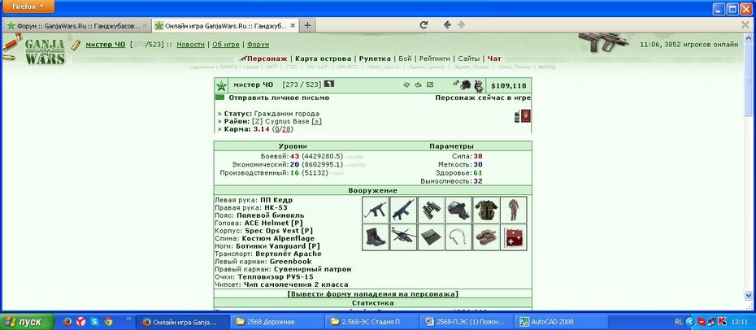Open the Форум link in the header

click(x=258, y=45)
